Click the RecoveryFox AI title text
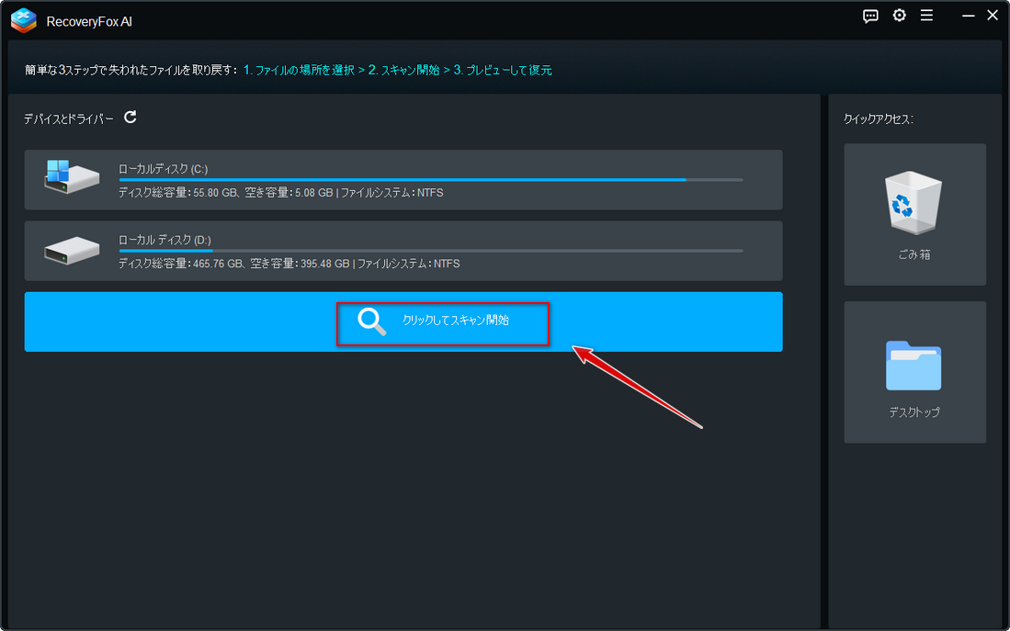 click(x=89, y=21)
